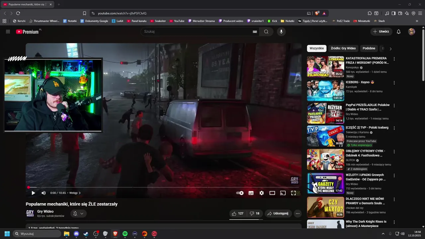The width and height of the screenshot is (425, 239).
Task: Show more filter chips with right arrow
Action: click(x=390, y=48)
